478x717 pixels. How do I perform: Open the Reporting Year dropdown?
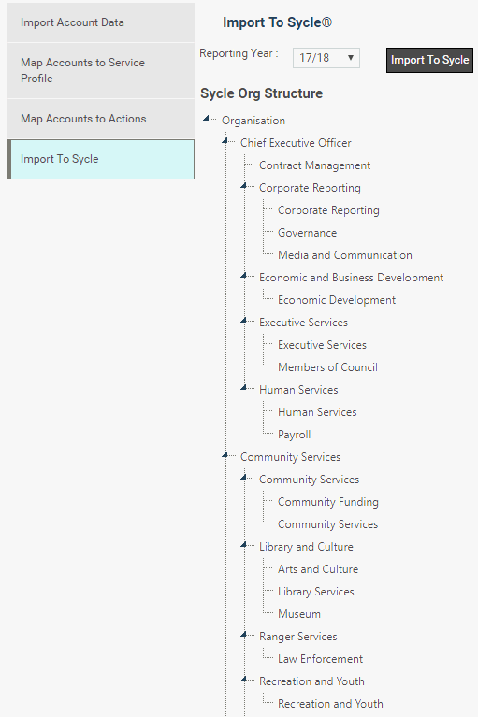(326, 58)
